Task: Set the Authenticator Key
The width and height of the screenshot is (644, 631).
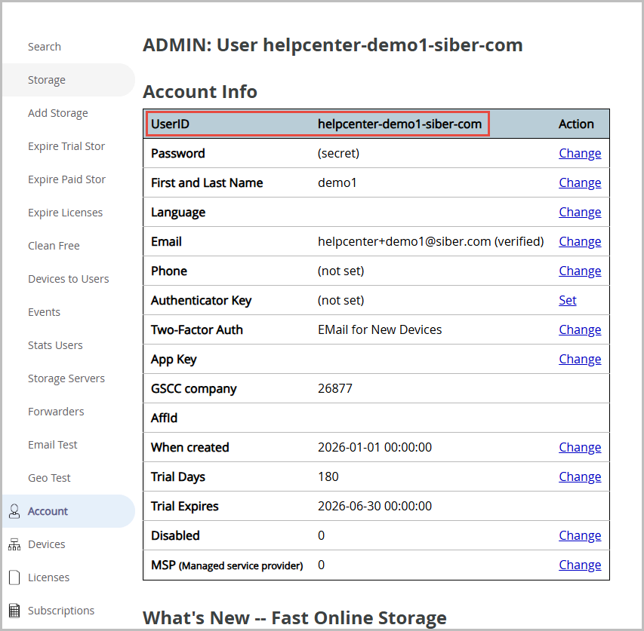Action: point(568,300)
